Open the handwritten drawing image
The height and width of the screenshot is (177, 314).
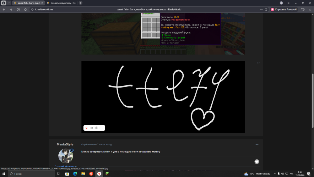point(163,97)
